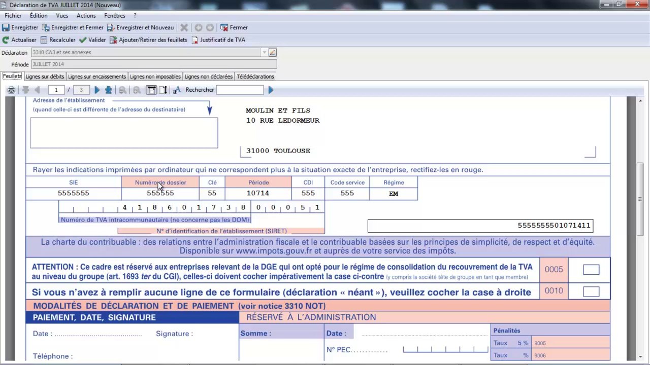650x365 pixels.
Task: Click the reference number 5555555501071411
Action: click(554, 226)
